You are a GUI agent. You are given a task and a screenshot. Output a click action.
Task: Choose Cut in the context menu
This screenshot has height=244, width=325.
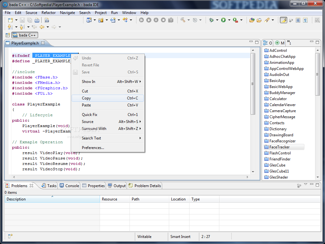(108, 91)
